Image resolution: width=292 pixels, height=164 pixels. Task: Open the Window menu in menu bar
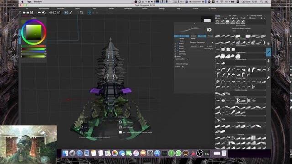pos(38,2)
